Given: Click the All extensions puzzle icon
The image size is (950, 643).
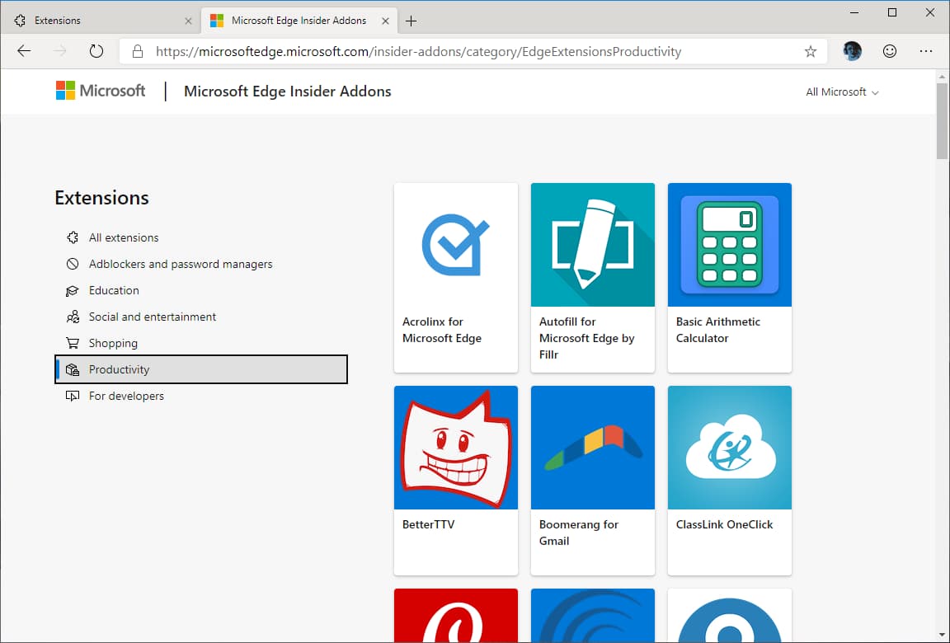Looking at the screenshot, I should click(x=73, y=237).
